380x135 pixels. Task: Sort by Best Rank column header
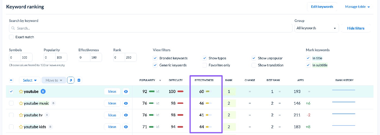273,80
